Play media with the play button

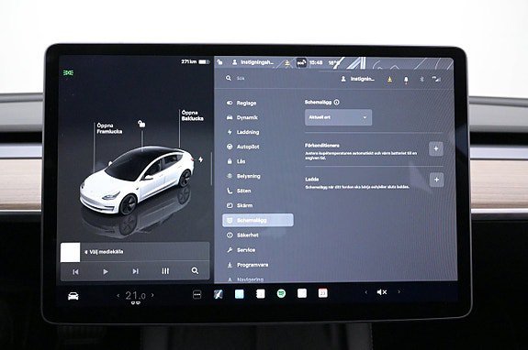[106, 271]
